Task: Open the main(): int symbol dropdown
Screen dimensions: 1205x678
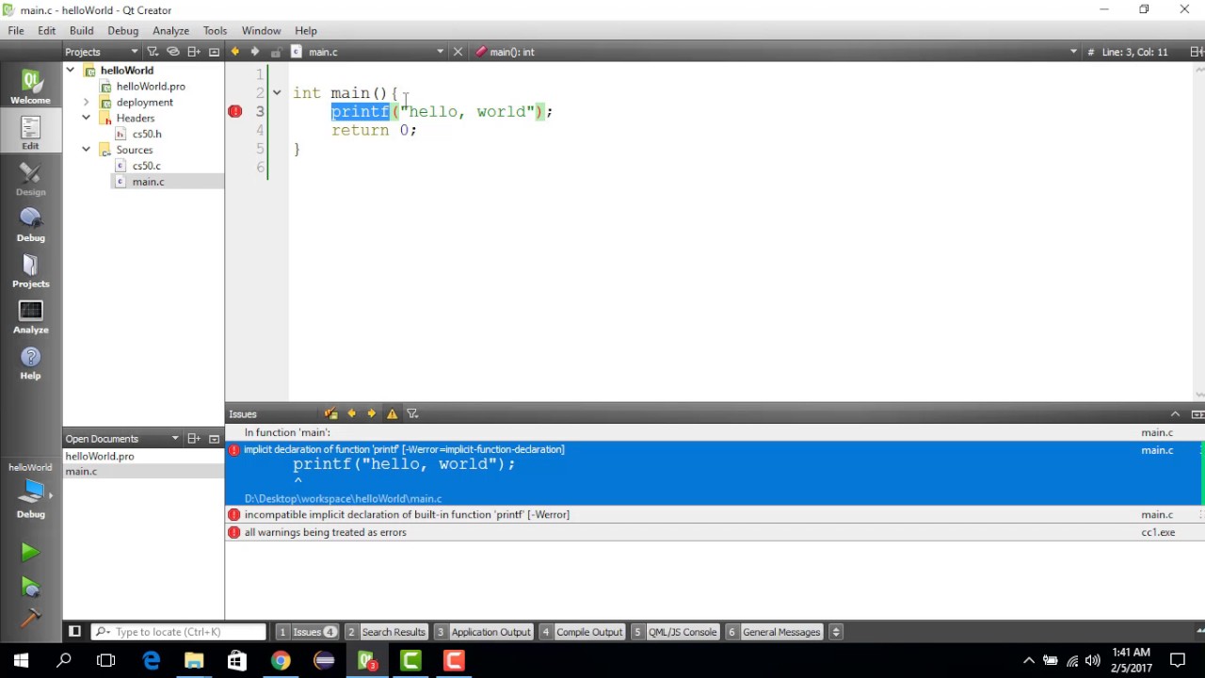Action: (1073, 52)
